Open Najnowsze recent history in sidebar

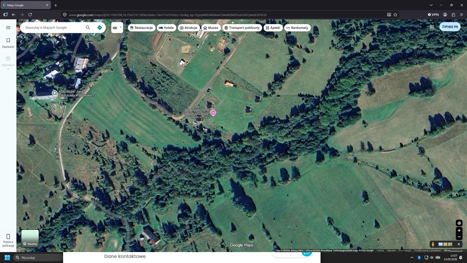[x=8, y=63]
